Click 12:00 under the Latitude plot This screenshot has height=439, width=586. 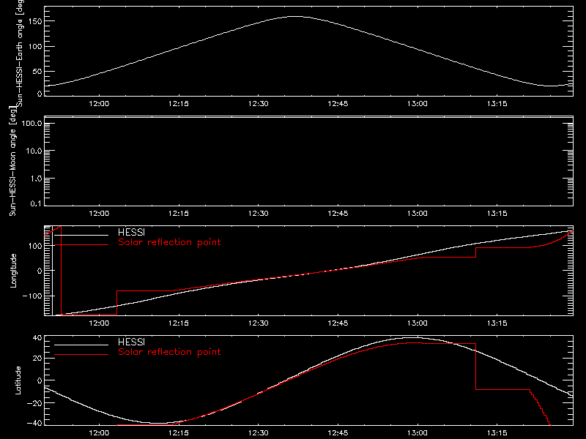[99, 432]
